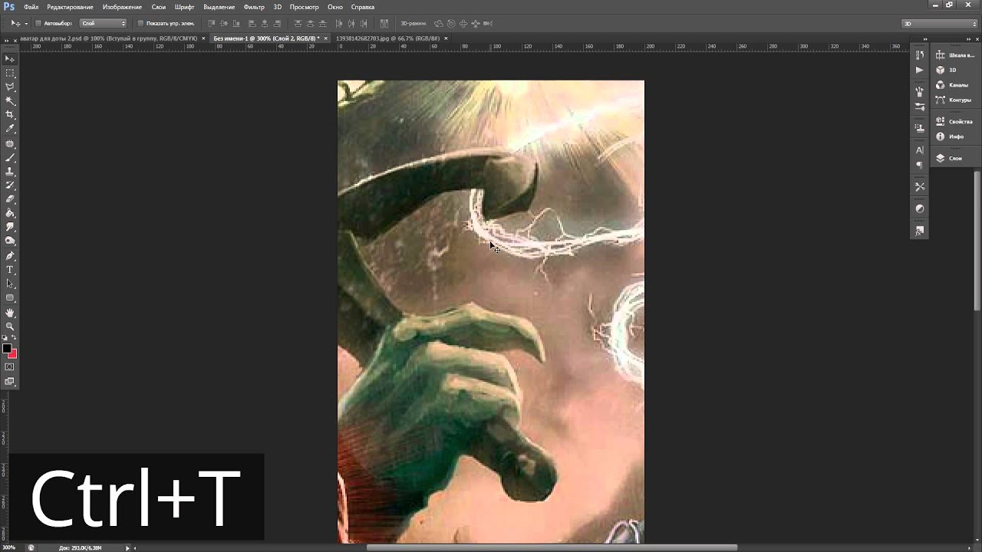Viewport: 982px width, 552px height.
Task: Open the Шкала в... timeline panel
Action: (955, 55)
